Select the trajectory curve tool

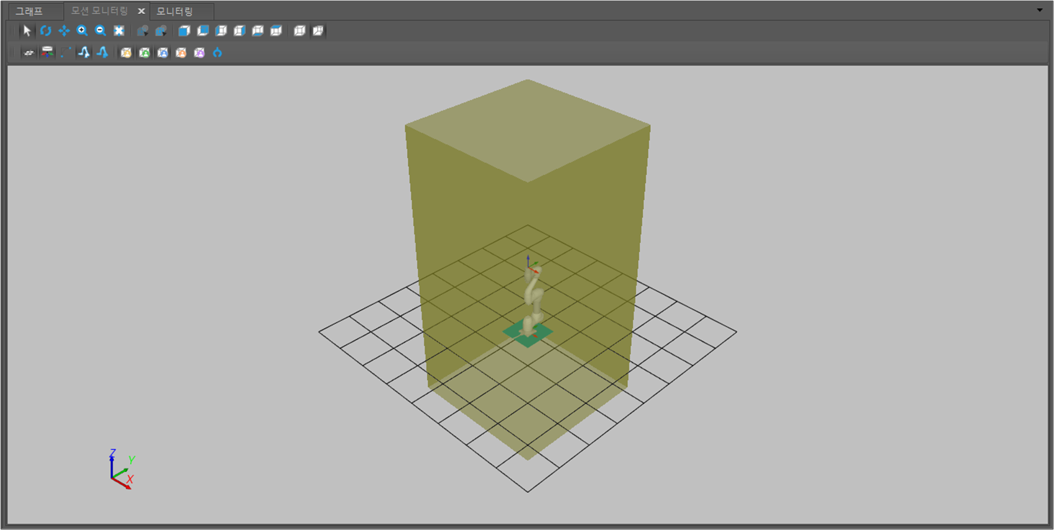point(84,53)
